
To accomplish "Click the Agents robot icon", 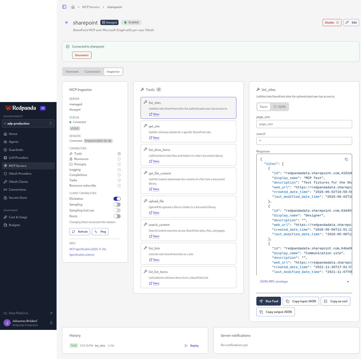I will click(5, 142).
